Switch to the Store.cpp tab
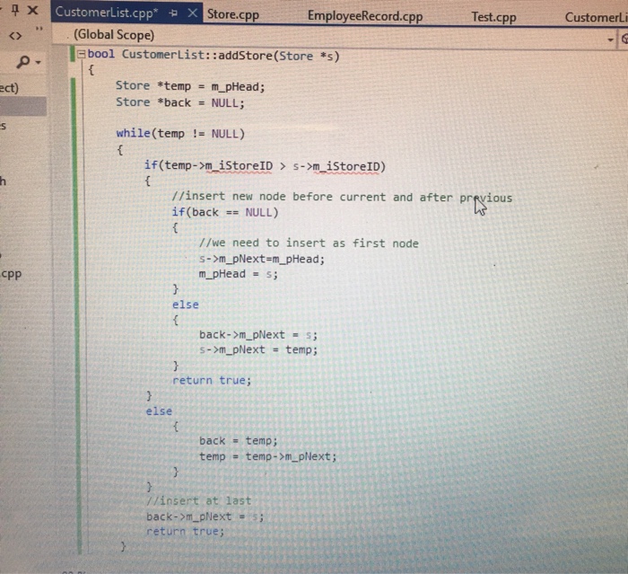Viewport: 628px width, 574px height. click(x=233, y=15)
